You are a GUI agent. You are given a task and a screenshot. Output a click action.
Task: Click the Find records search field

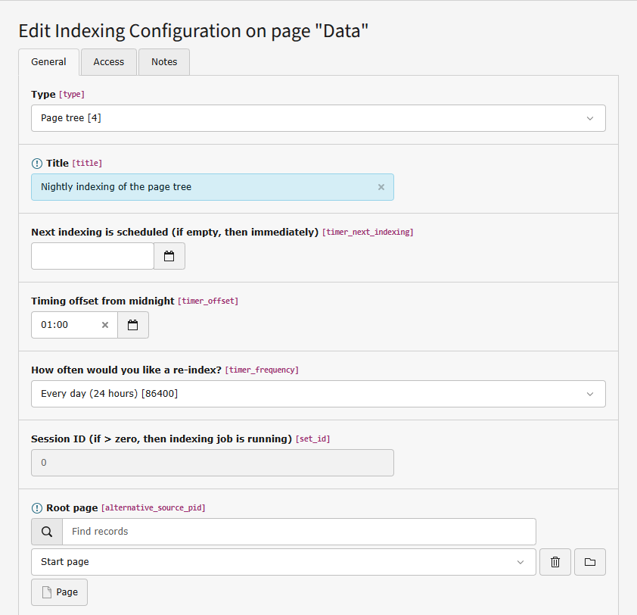tap(227, 532)
